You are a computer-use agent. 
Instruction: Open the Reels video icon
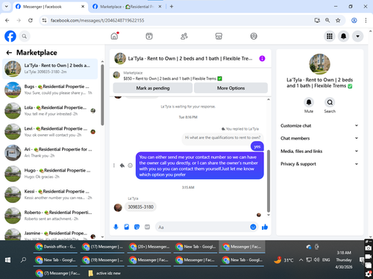(149, 37)
